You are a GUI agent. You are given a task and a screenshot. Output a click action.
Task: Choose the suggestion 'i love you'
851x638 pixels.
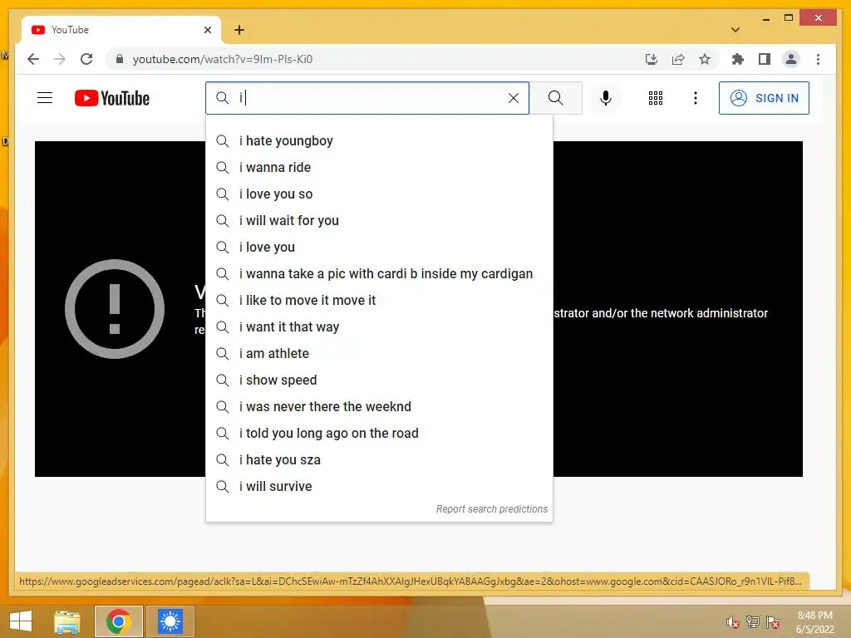pyautogui.click(x=379, y=248)
